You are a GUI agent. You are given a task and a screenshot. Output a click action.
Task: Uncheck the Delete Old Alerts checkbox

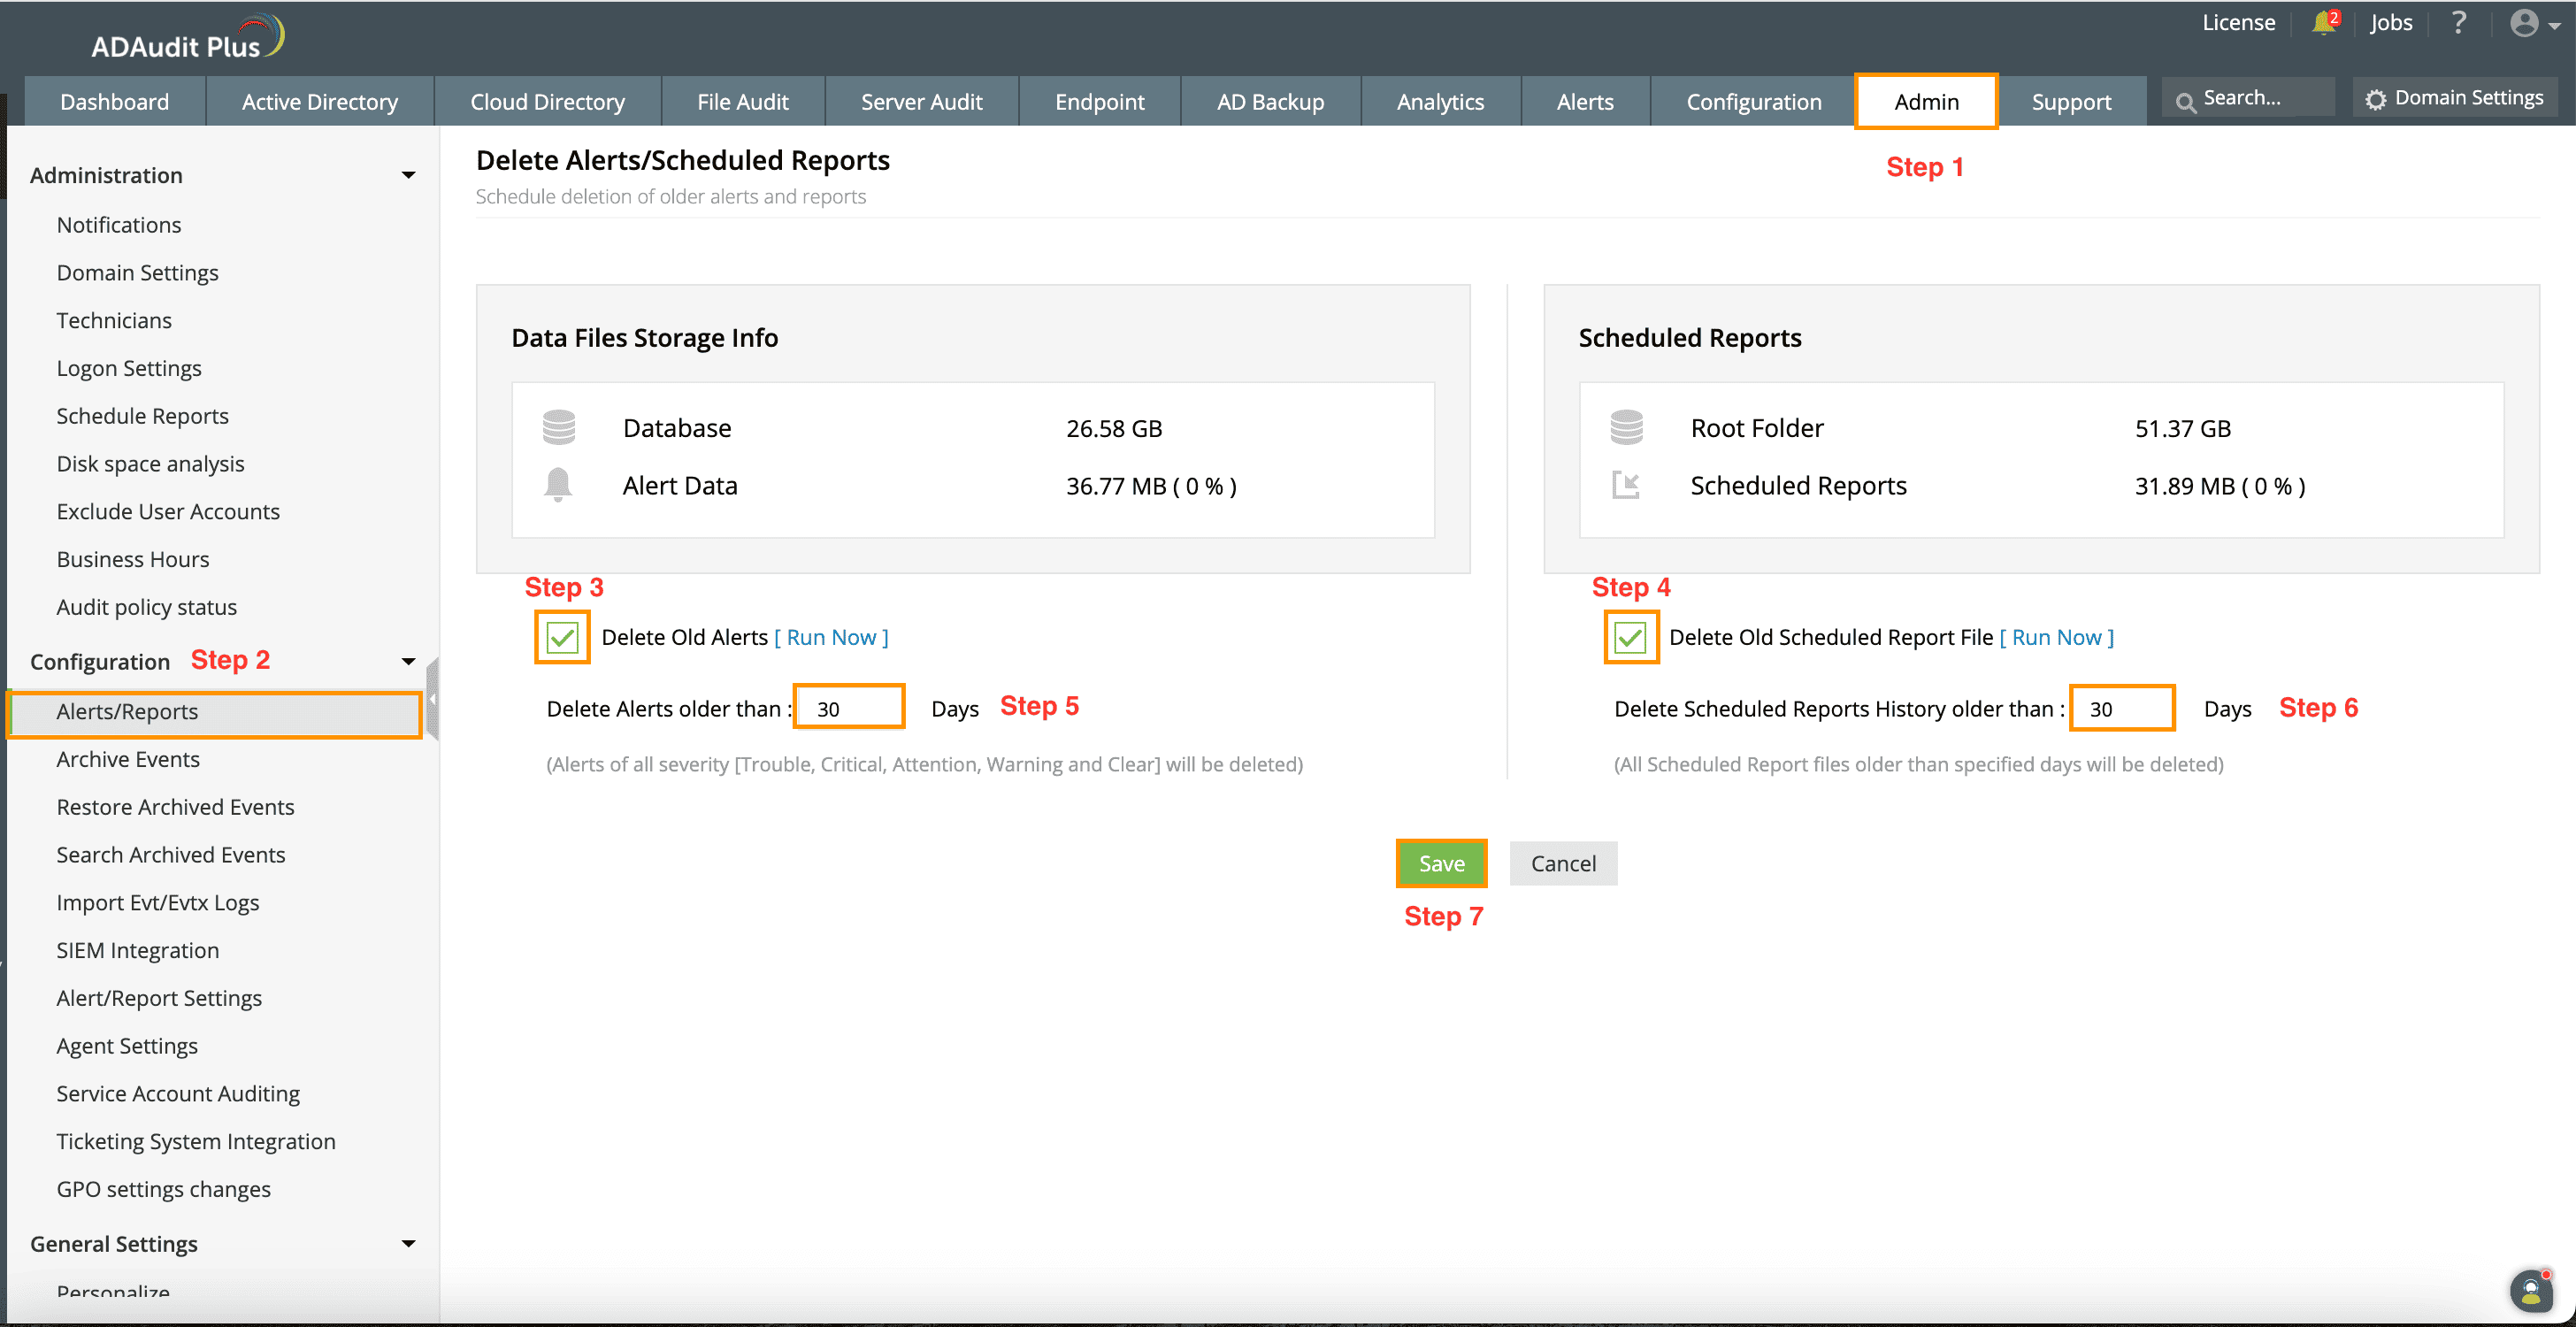point(562,637)
